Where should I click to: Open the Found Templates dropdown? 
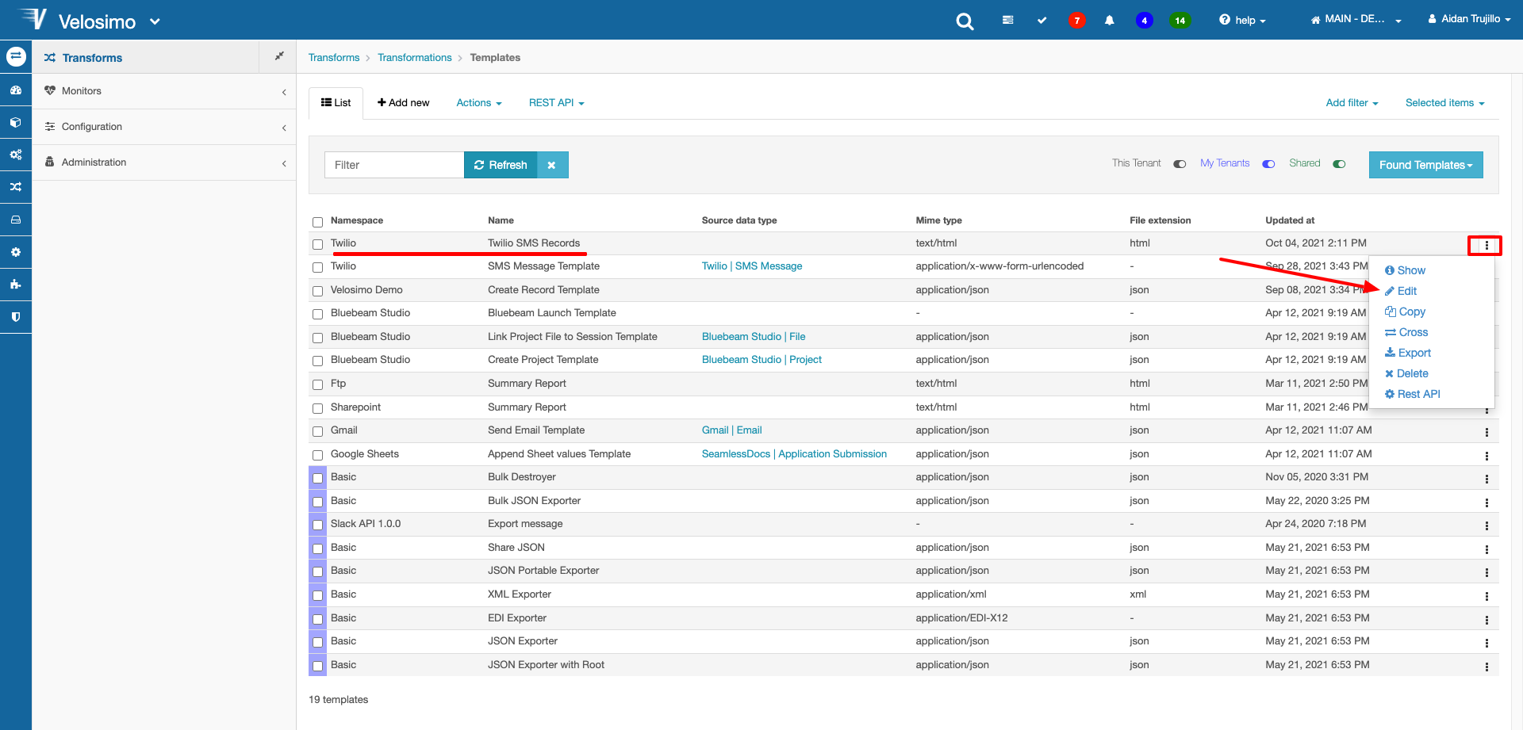point(1425,165)
